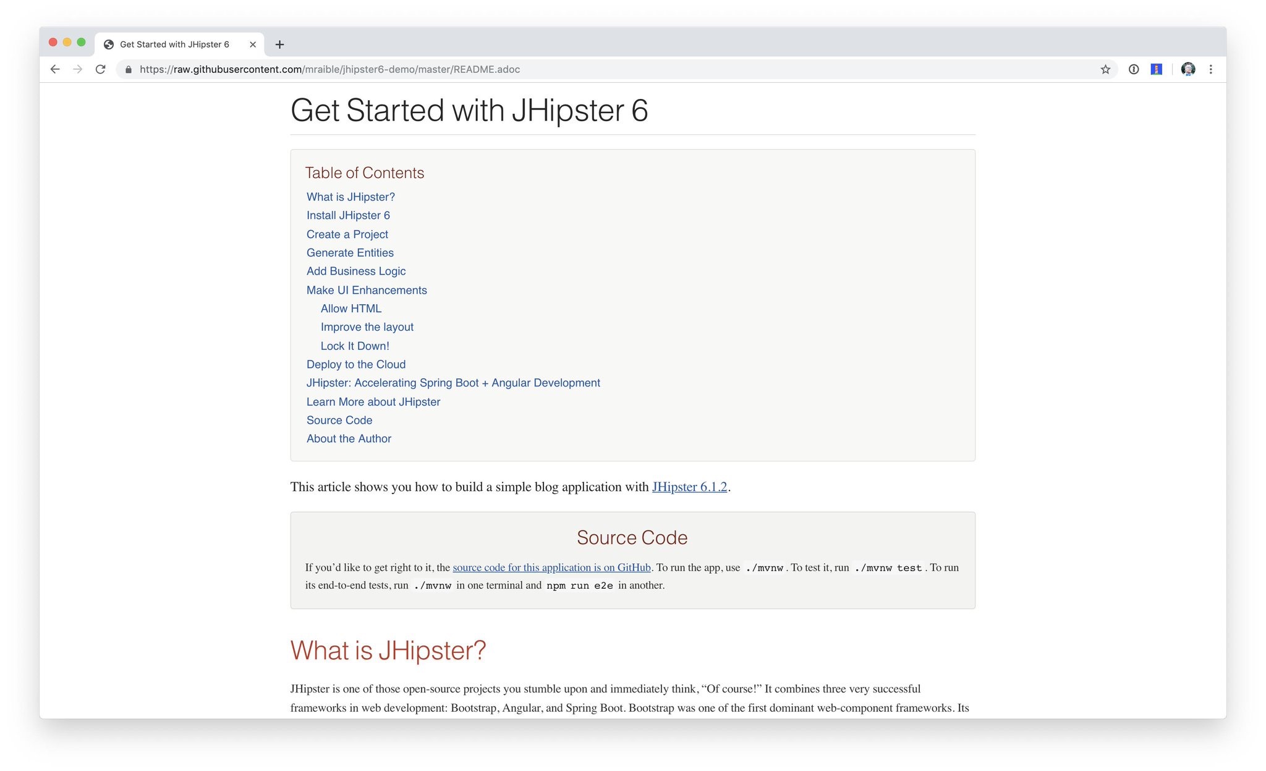Expand the Lock It Down subsection link

pos(354,345)
